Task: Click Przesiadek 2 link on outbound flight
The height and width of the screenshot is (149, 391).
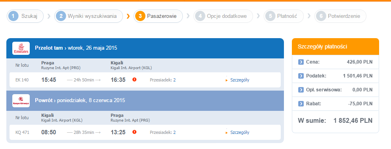Action: [174, 80]
